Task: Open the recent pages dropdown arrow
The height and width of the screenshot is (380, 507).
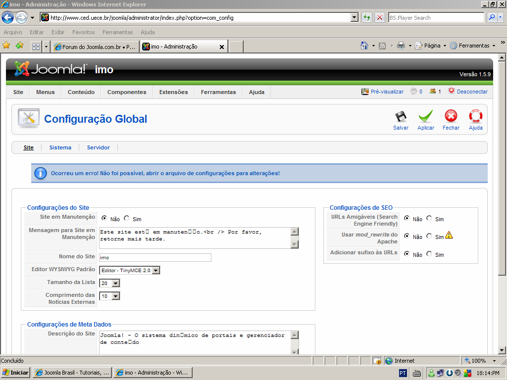Action: point(32,18)
